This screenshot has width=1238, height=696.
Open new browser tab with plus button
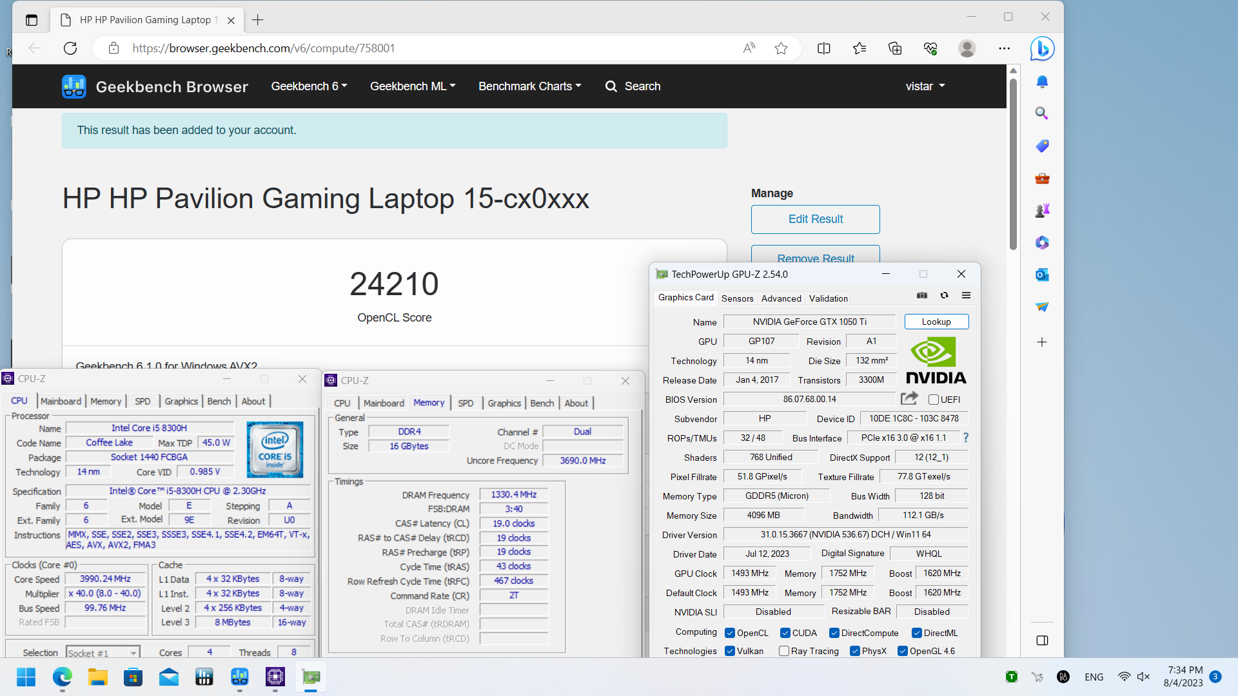pos(258,20)
